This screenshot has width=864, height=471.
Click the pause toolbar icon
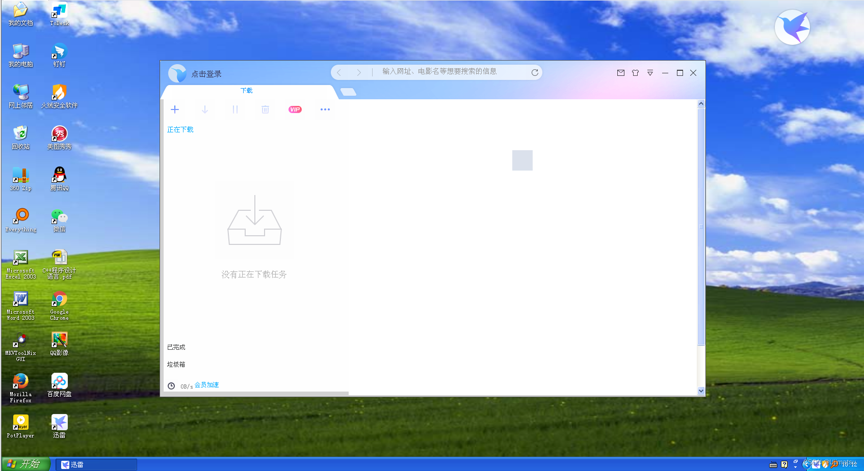coord(235,109)
